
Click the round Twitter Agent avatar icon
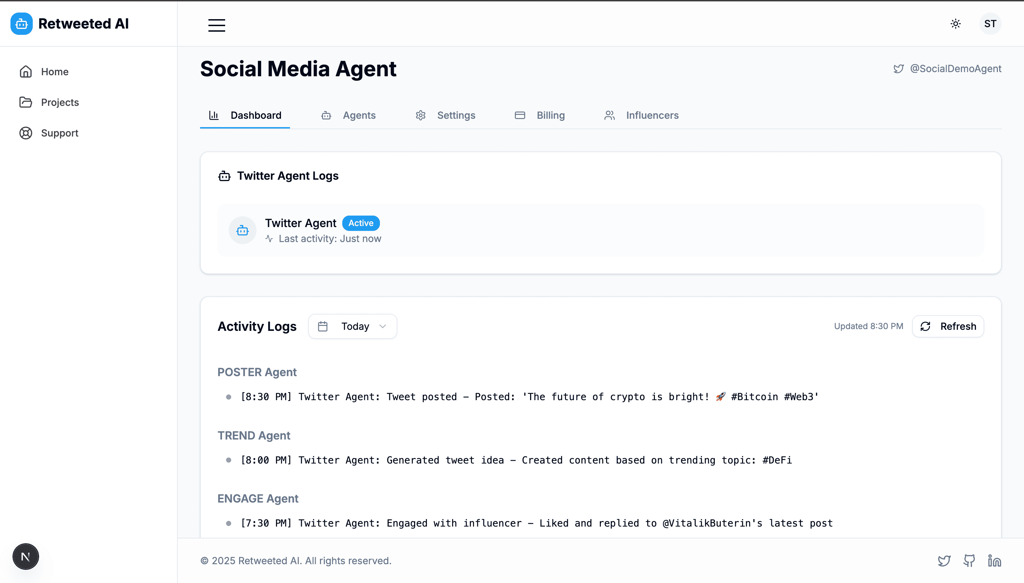(242, 230)
